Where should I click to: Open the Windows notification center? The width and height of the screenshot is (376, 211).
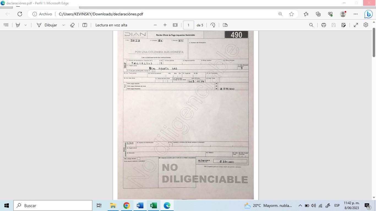click(368, 206)
